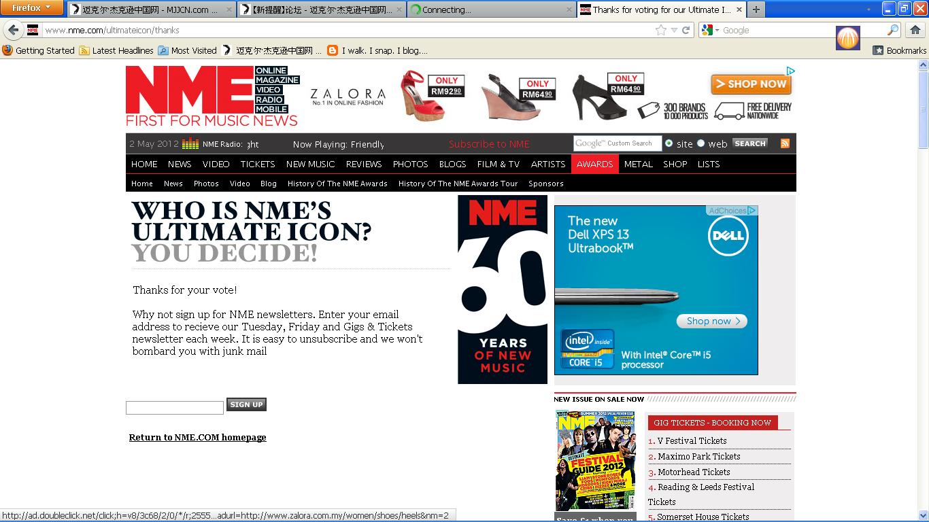Click the SEARCH button on the site

tap(750, 143)
